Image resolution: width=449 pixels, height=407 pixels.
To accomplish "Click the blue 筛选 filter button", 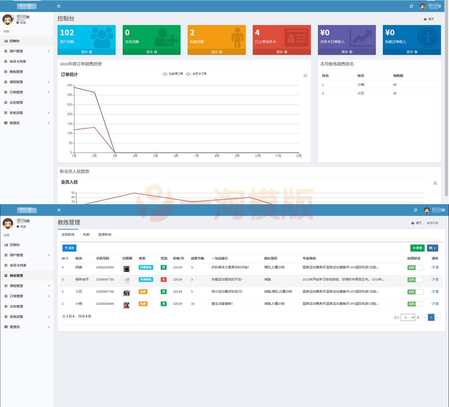I will click(x=69, y=248).
